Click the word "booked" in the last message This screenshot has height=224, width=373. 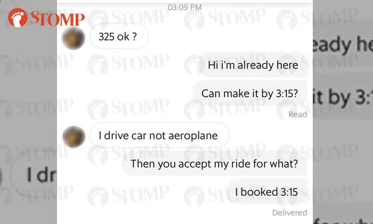coord(261,191)
